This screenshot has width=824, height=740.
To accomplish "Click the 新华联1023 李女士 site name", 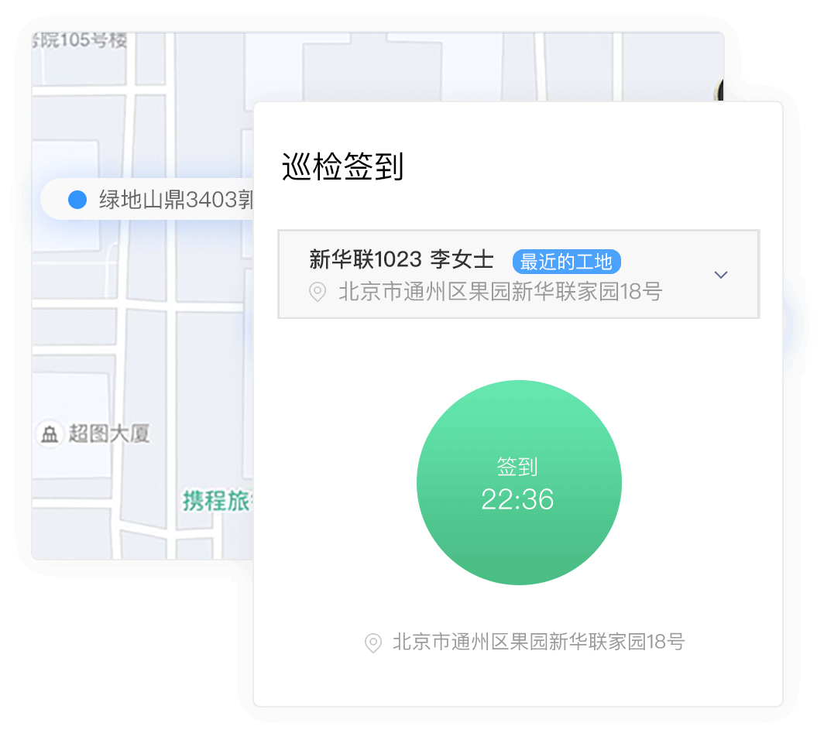I will 401,259.
